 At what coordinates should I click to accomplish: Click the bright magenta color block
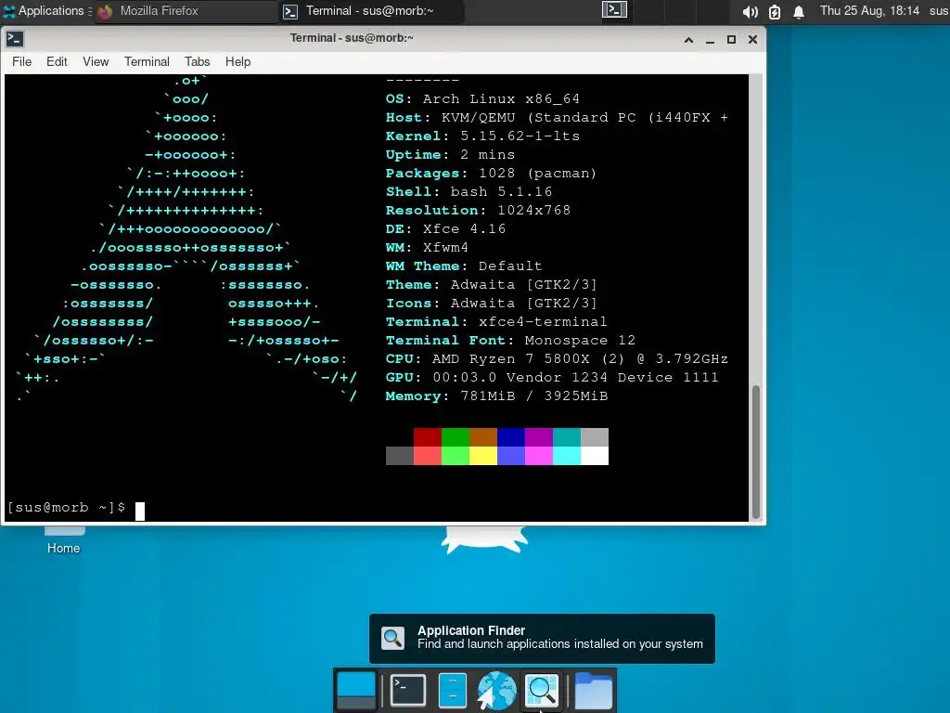[x=539, y=456]
